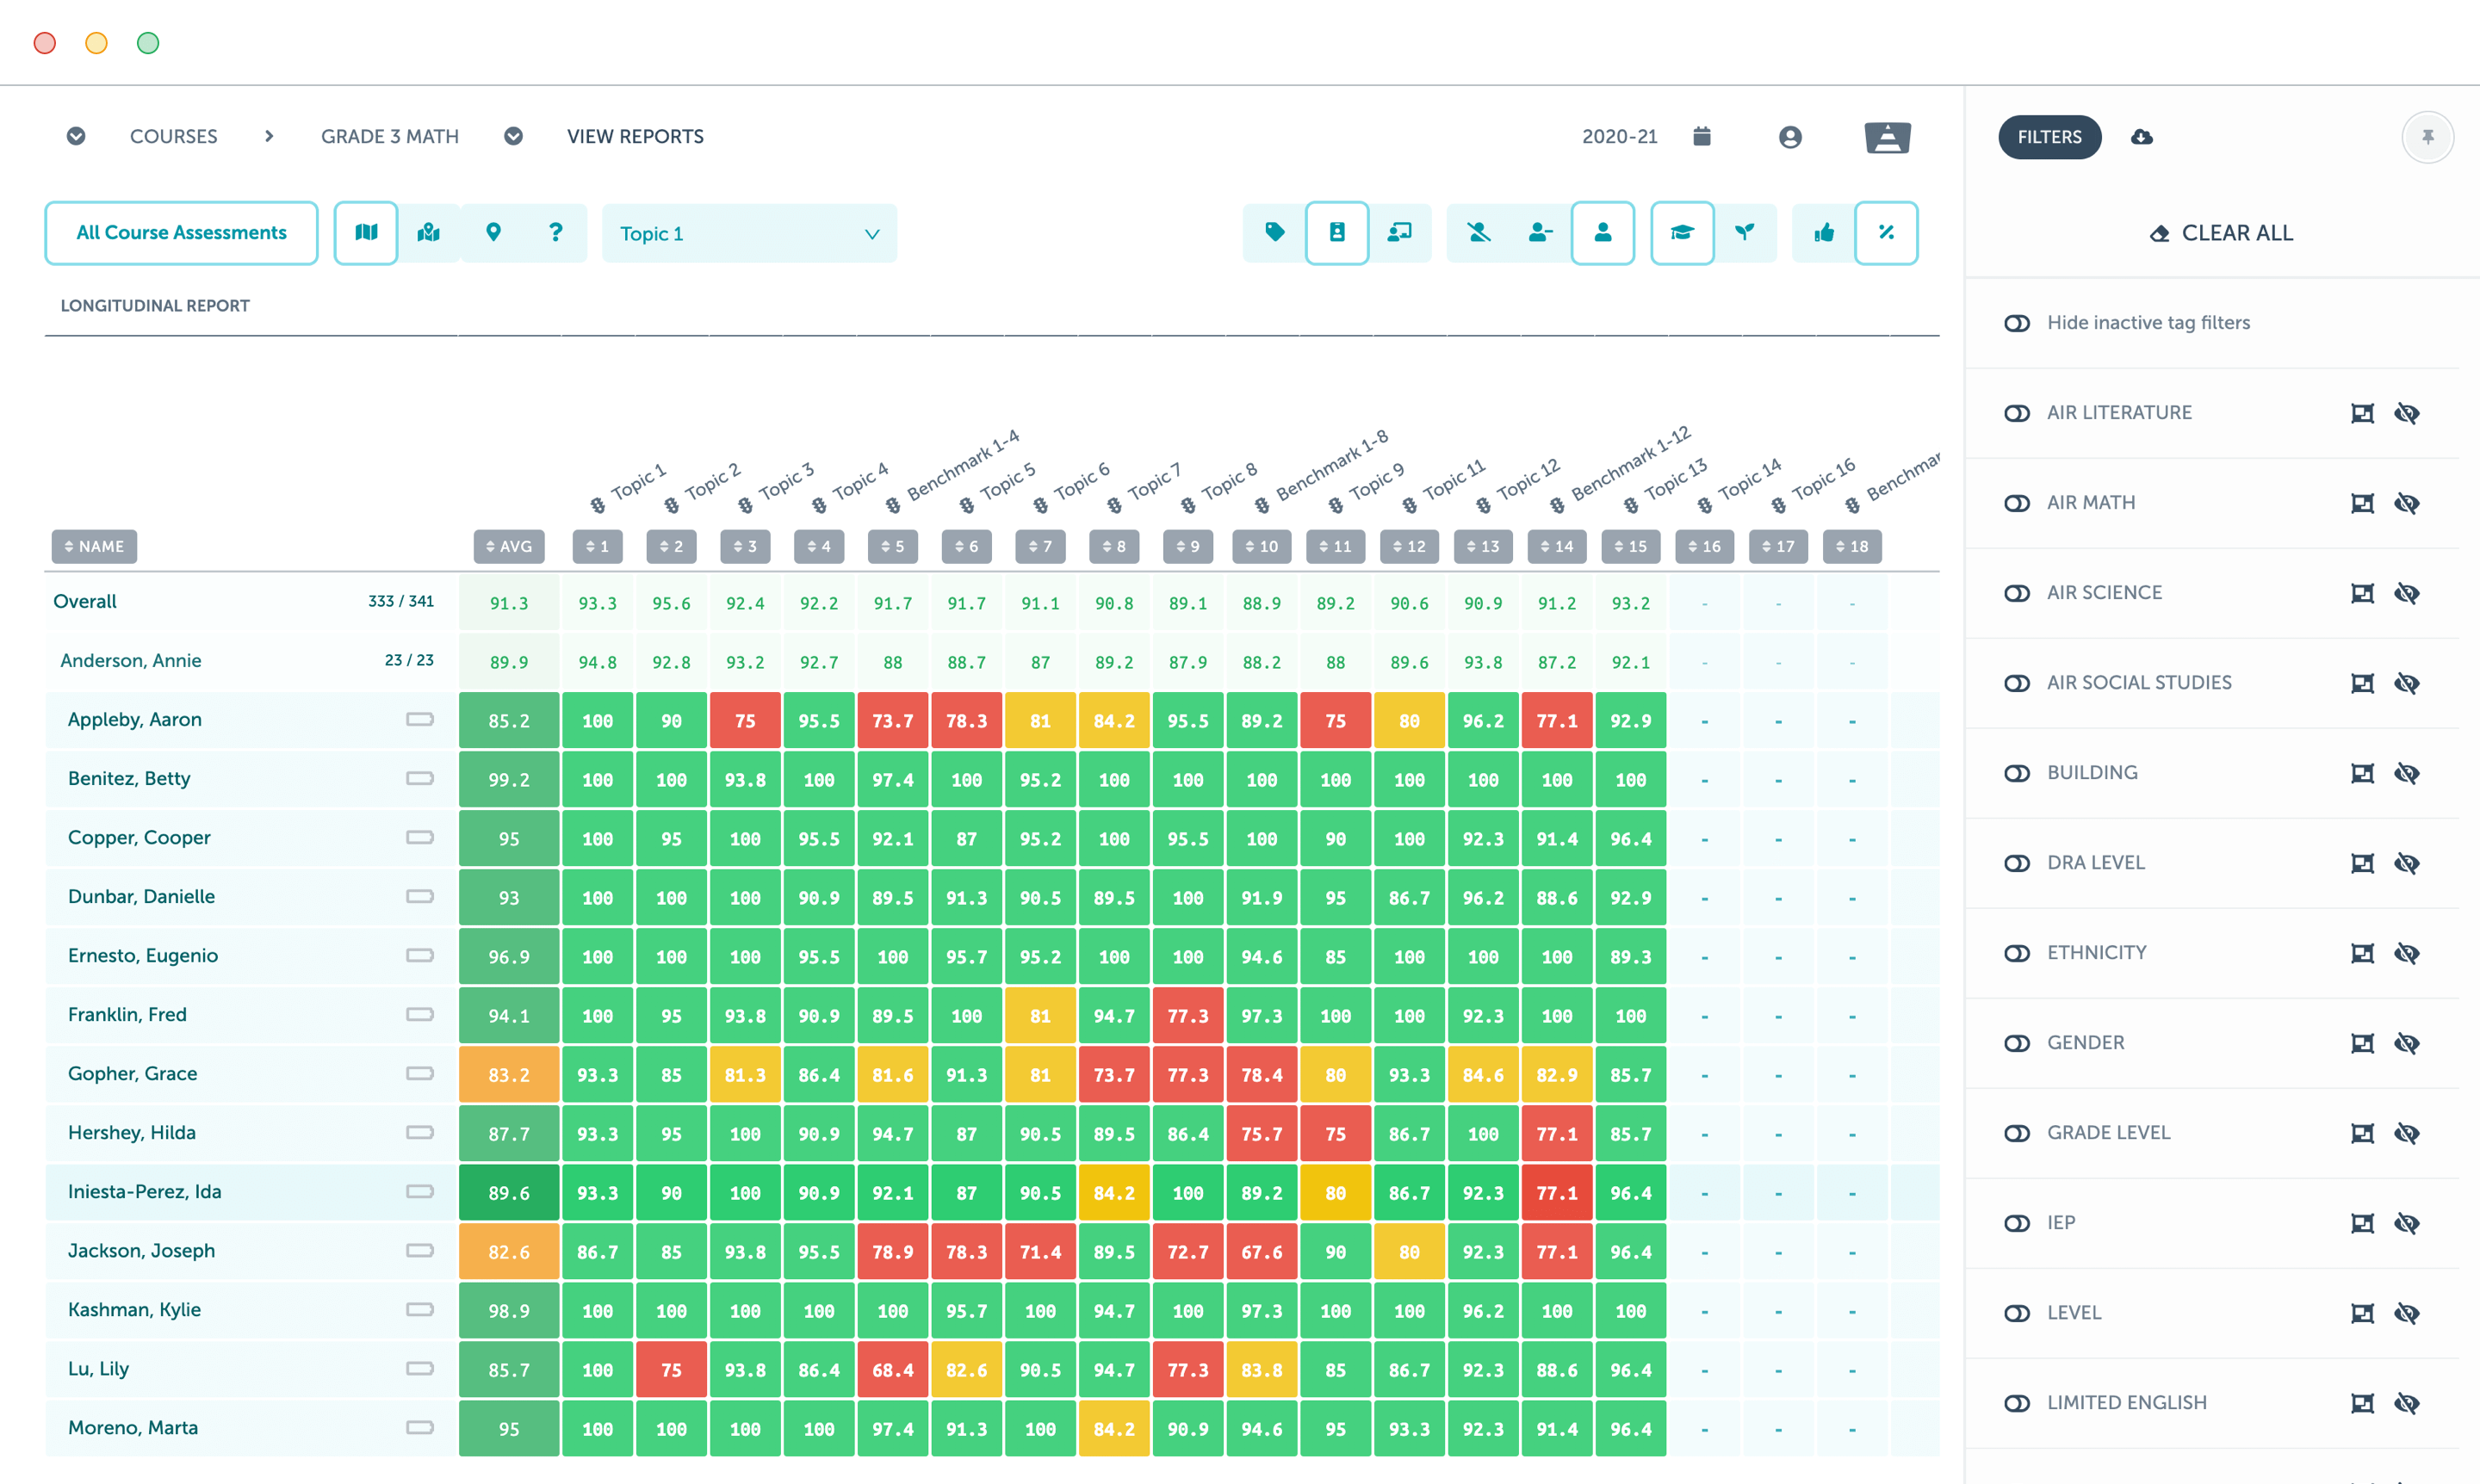Toggle Hide inactive tag filters switch
The image size is (2480, 1484).
tap(2017, 323)
